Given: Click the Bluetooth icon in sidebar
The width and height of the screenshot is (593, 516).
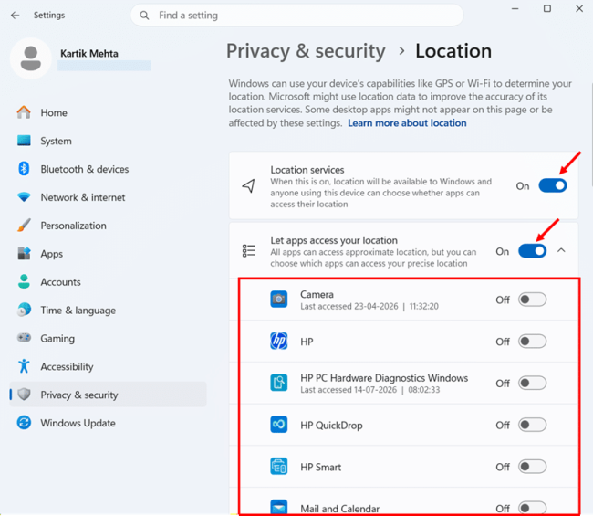Looking at the screenshot, I should 24,169.
